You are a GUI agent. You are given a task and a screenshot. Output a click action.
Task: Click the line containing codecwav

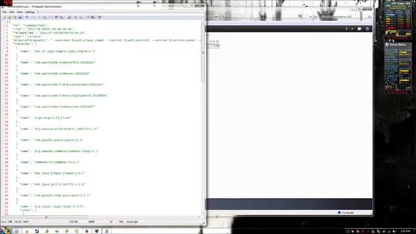[x=55, y=73]
